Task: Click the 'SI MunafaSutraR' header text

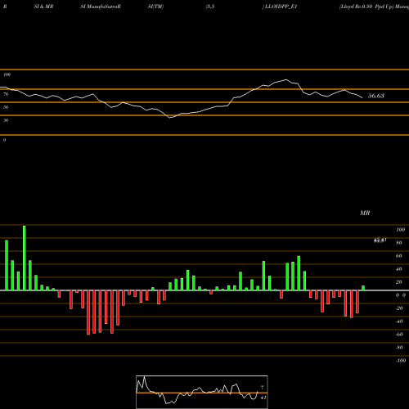Action: (x=101, y=7)
